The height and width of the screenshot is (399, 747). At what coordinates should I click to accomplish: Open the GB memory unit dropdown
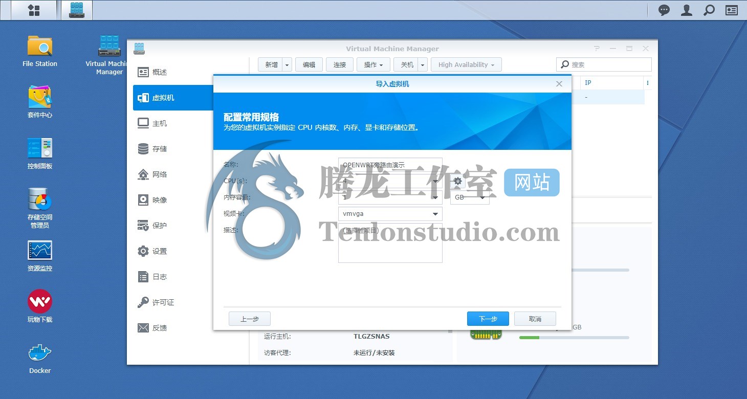pyautogui.click(x=470, y=197)
